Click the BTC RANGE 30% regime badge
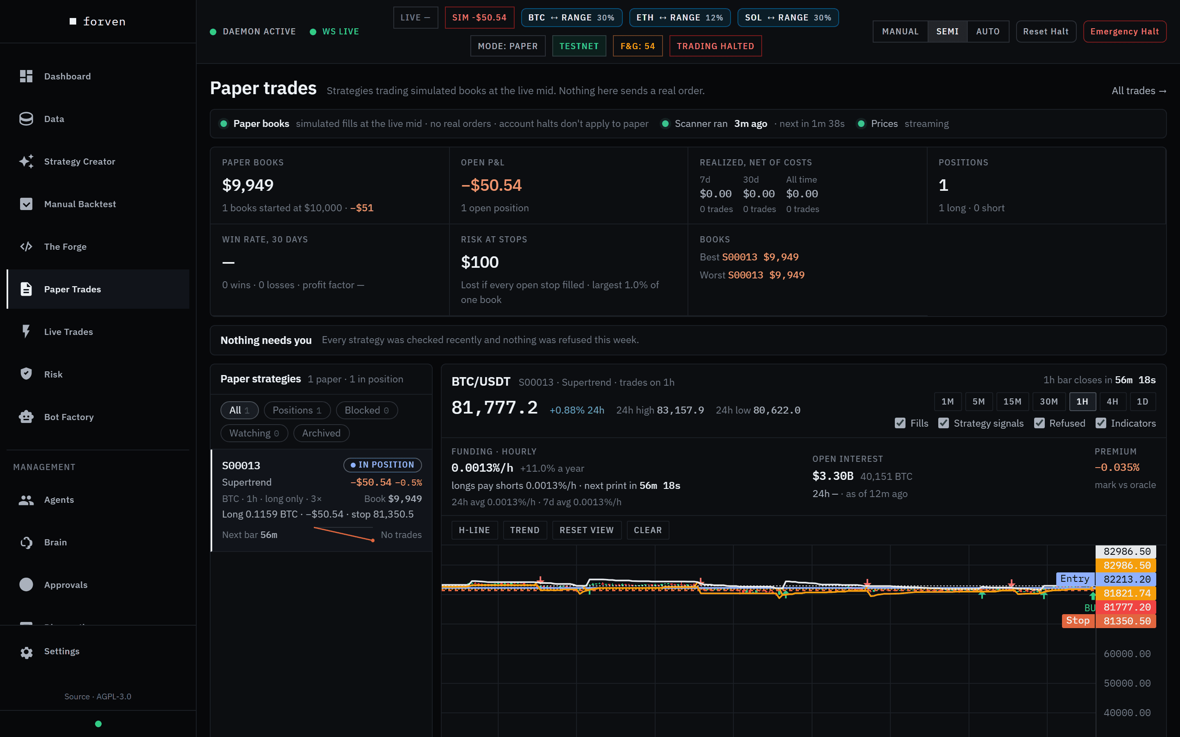1180x737 pixels. pyautogui.click(x=572, y=18)
